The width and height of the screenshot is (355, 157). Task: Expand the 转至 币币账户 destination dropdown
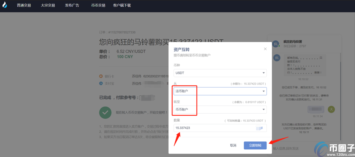pos(220,109)
